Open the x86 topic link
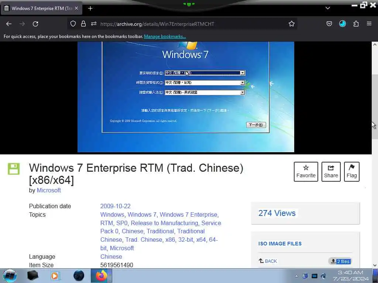The image size is (378, 283). pyautogui.click(x=170, y=240)
